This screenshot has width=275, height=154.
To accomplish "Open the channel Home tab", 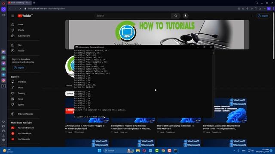I will [x=69, y=86].
